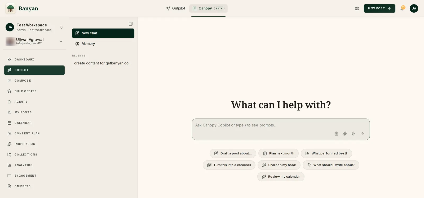The height and width of the screenshot is (198, 424).
Task: Click the Ujjwal Agrawal profile picture
Action: click(10, 41)
